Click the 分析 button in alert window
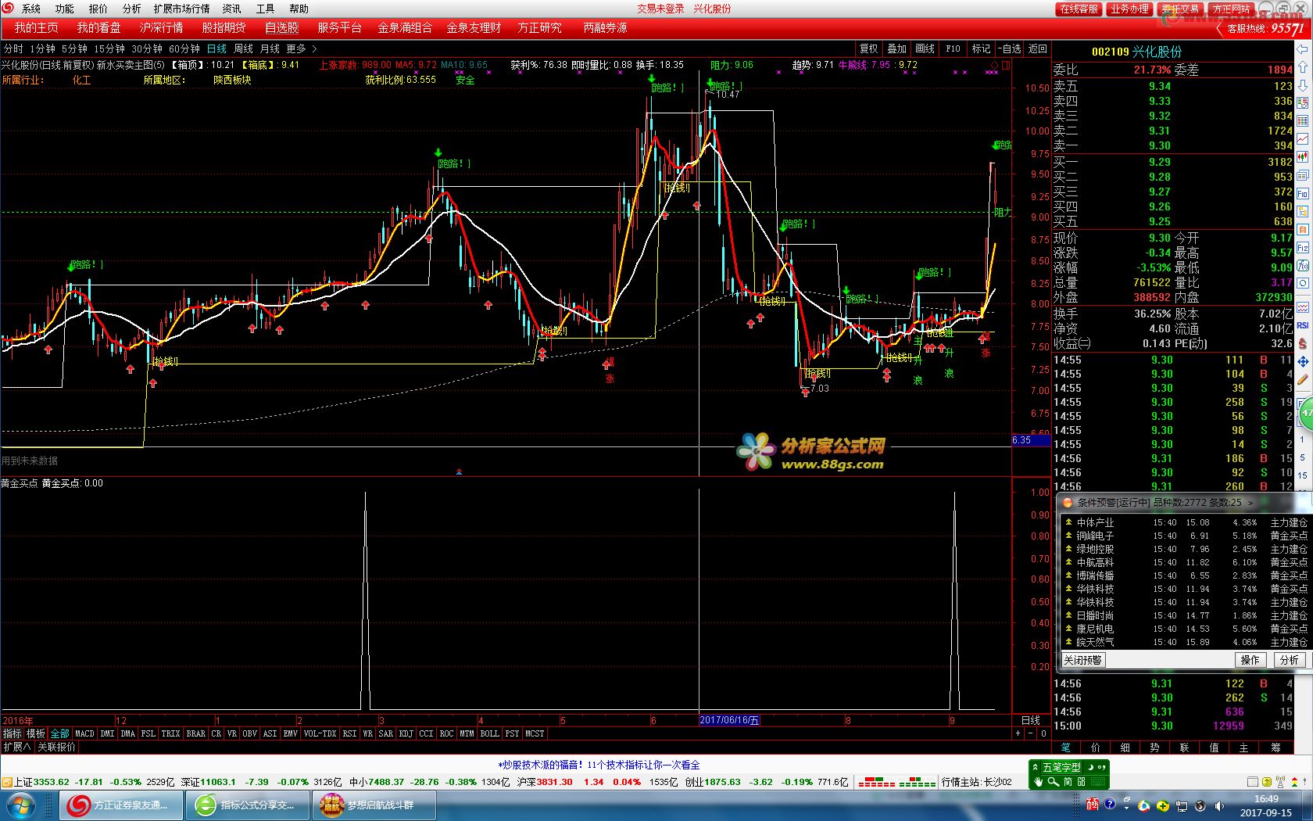 1290,660
